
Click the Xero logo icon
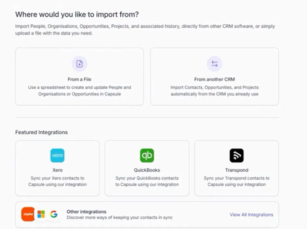coord(57,156)
